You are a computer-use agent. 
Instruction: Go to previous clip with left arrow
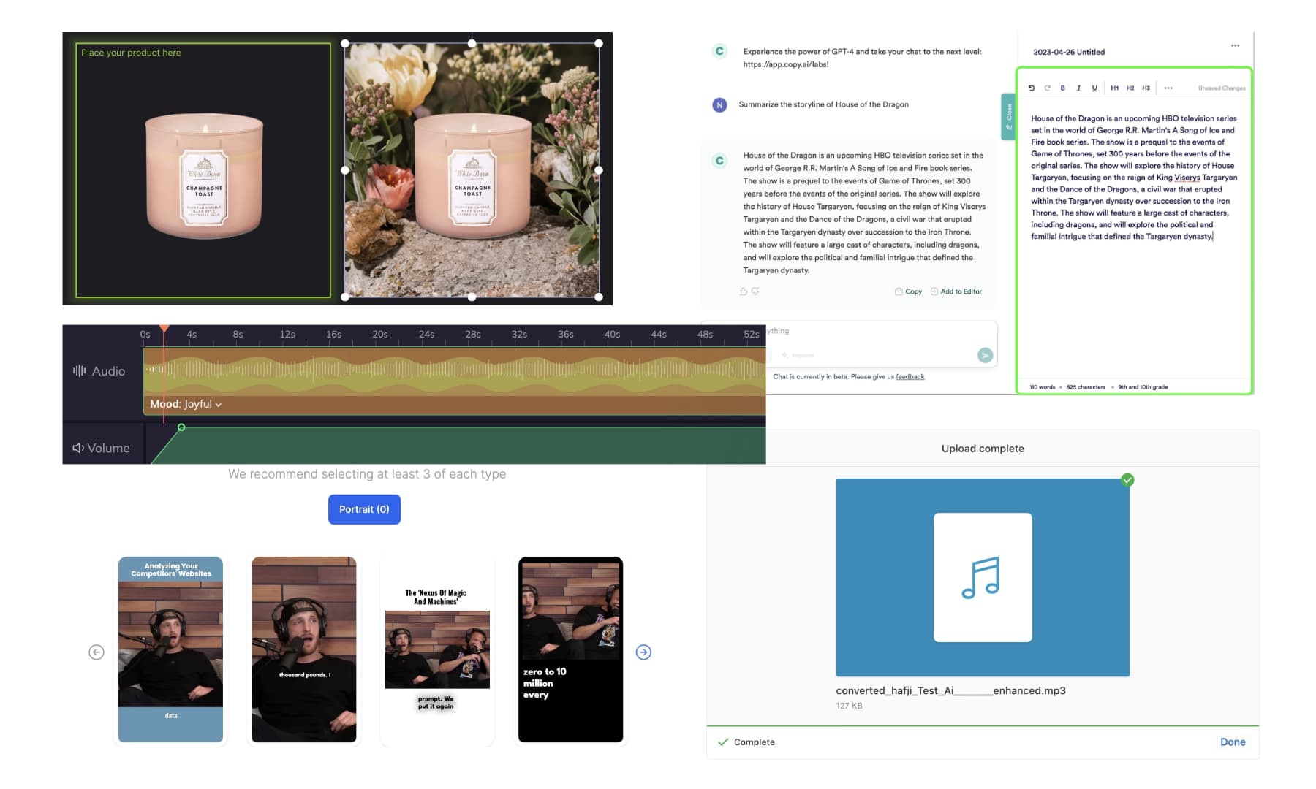[97, 652]
